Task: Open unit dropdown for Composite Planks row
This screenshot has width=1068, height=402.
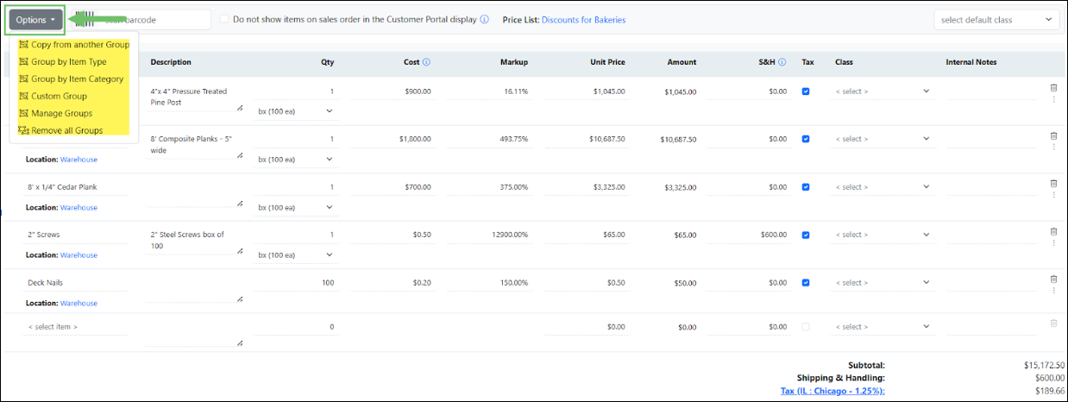Action: point(296,159)
